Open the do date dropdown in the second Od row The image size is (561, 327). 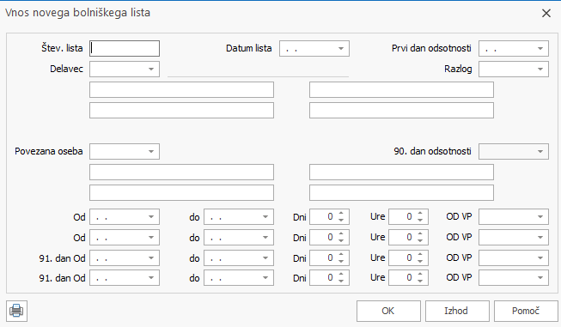tap(265, 238)
